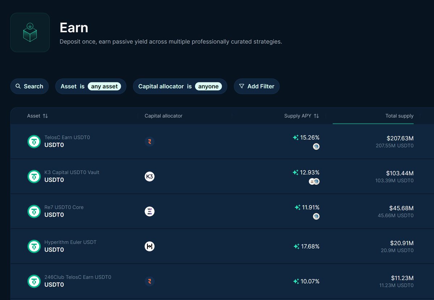Click the $207.63M total supply value
This screenshot has width=434, height=300.
(400, 138)
